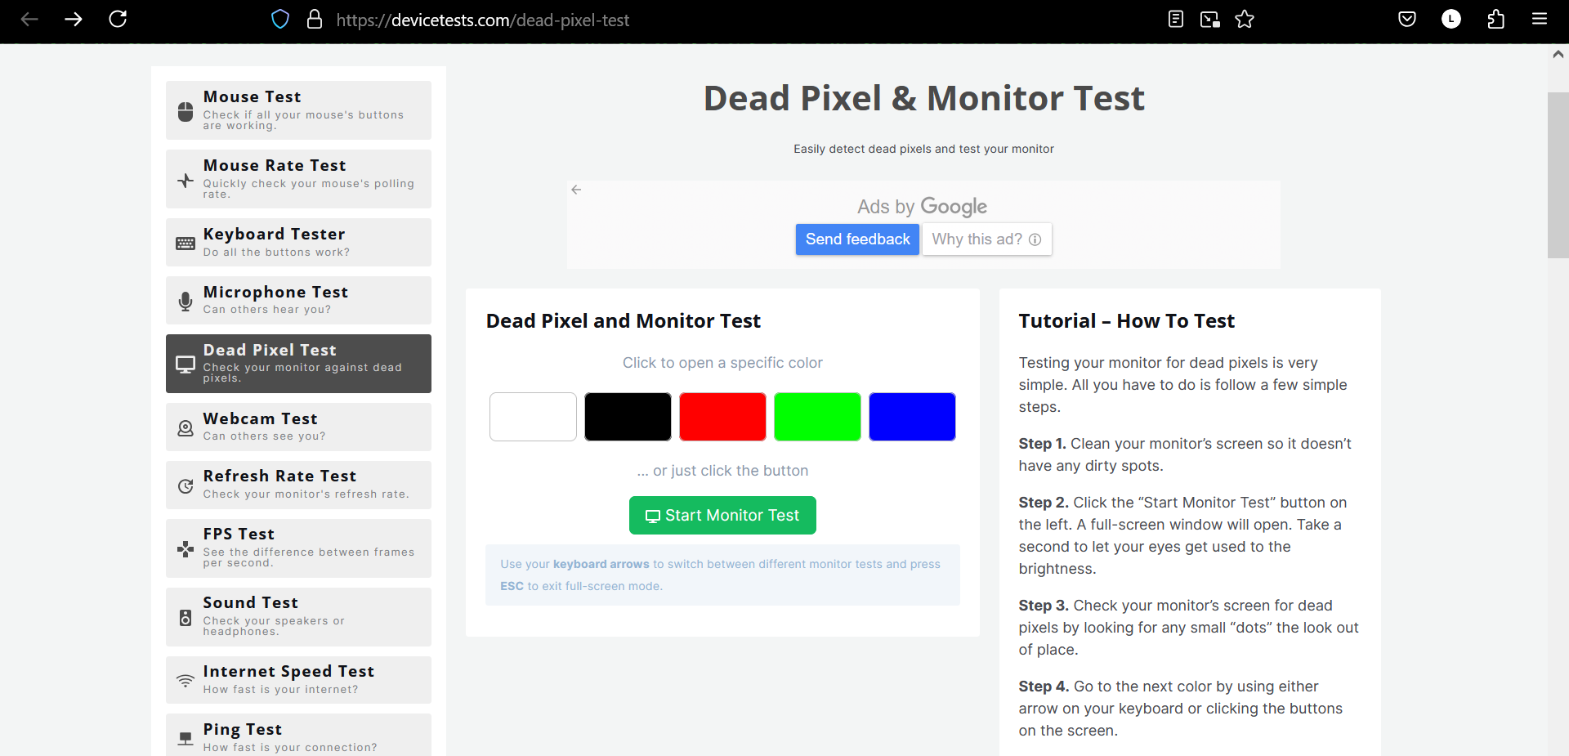This screenshot has height=756, width=1569.
Task: Open the account profile avatar icon
Action: (x=1451, y=19)
